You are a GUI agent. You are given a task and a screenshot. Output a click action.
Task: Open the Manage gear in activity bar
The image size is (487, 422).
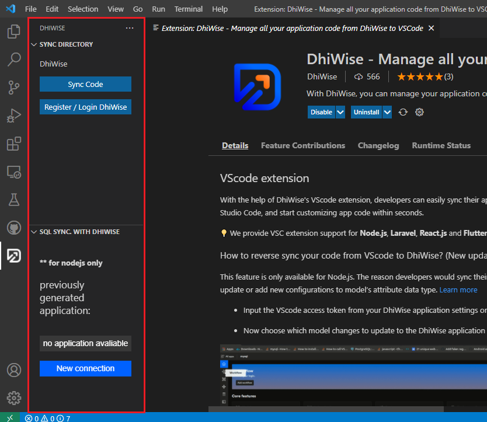[x=13, y=398]
